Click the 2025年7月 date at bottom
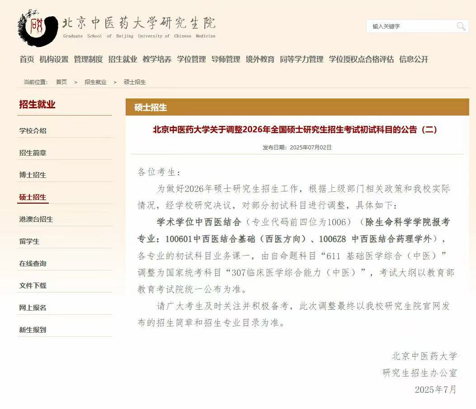The height and width of the screenshot is (409, 476). (x=436, y=389)
